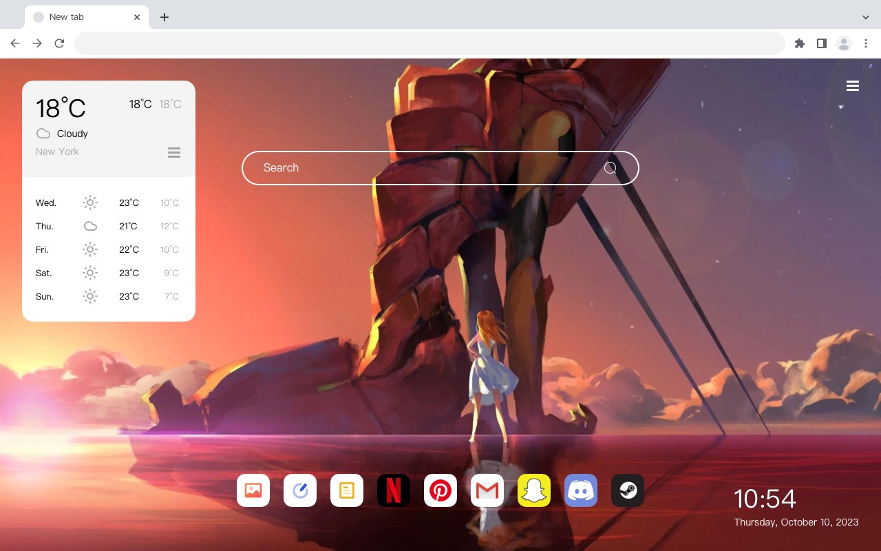Toggle the browser side panel
The width and height of the screenshot is (881, 551).
[821, 43]
